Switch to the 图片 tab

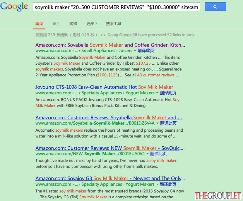click(56, 24)
